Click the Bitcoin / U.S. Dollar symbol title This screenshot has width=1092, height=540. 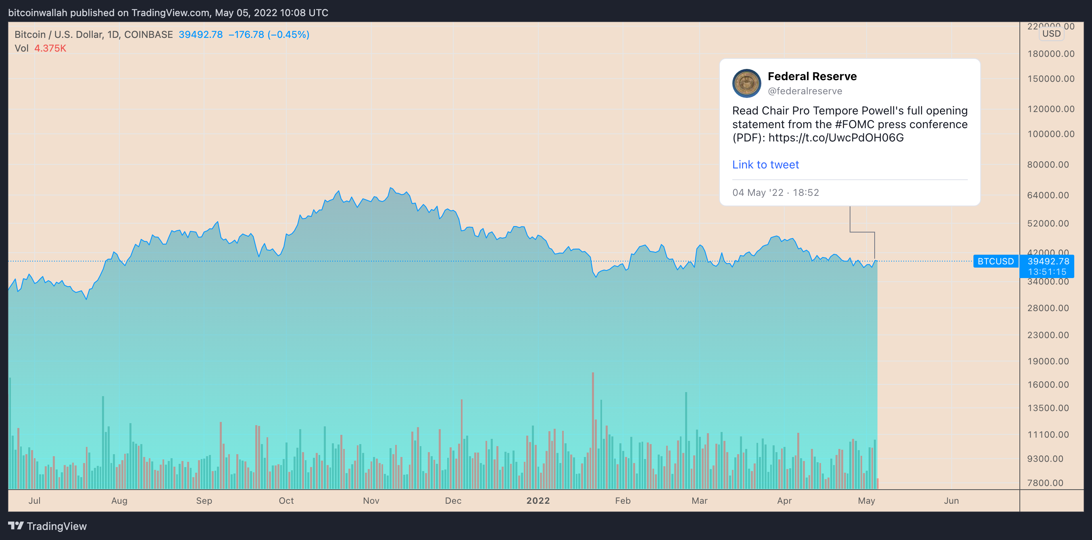[x=93, y=34]
